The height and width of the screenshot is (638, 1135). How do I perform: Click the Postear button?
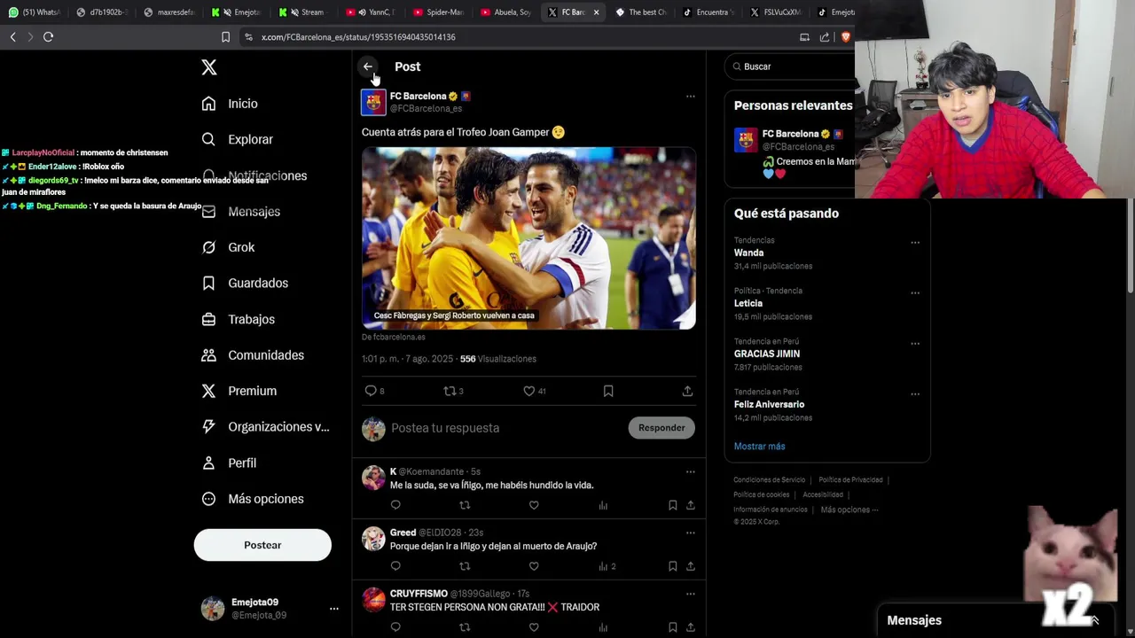262,545
